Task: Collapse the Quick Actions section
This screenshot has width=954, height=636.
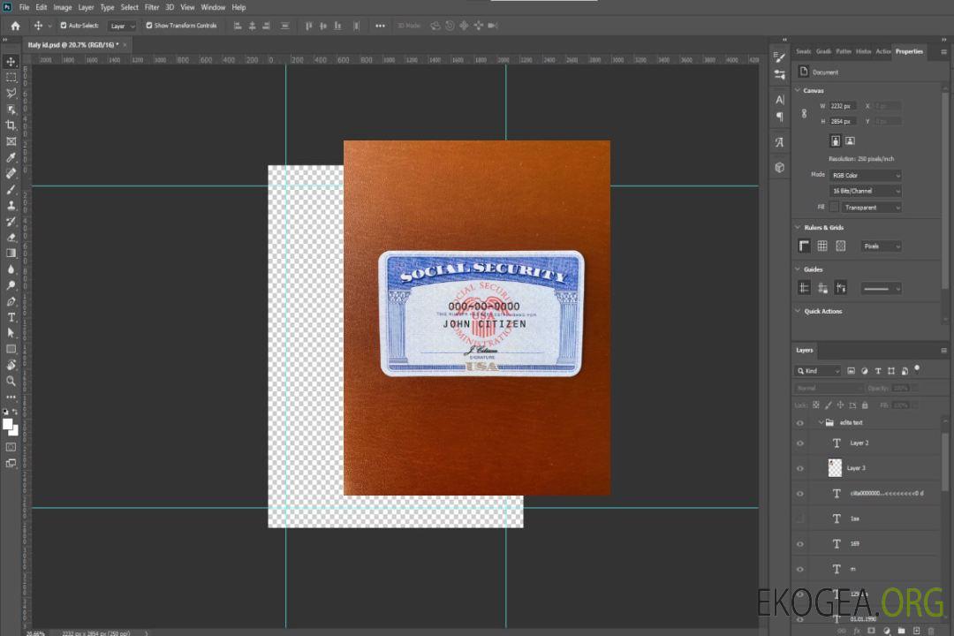Action: click(798, 311)
